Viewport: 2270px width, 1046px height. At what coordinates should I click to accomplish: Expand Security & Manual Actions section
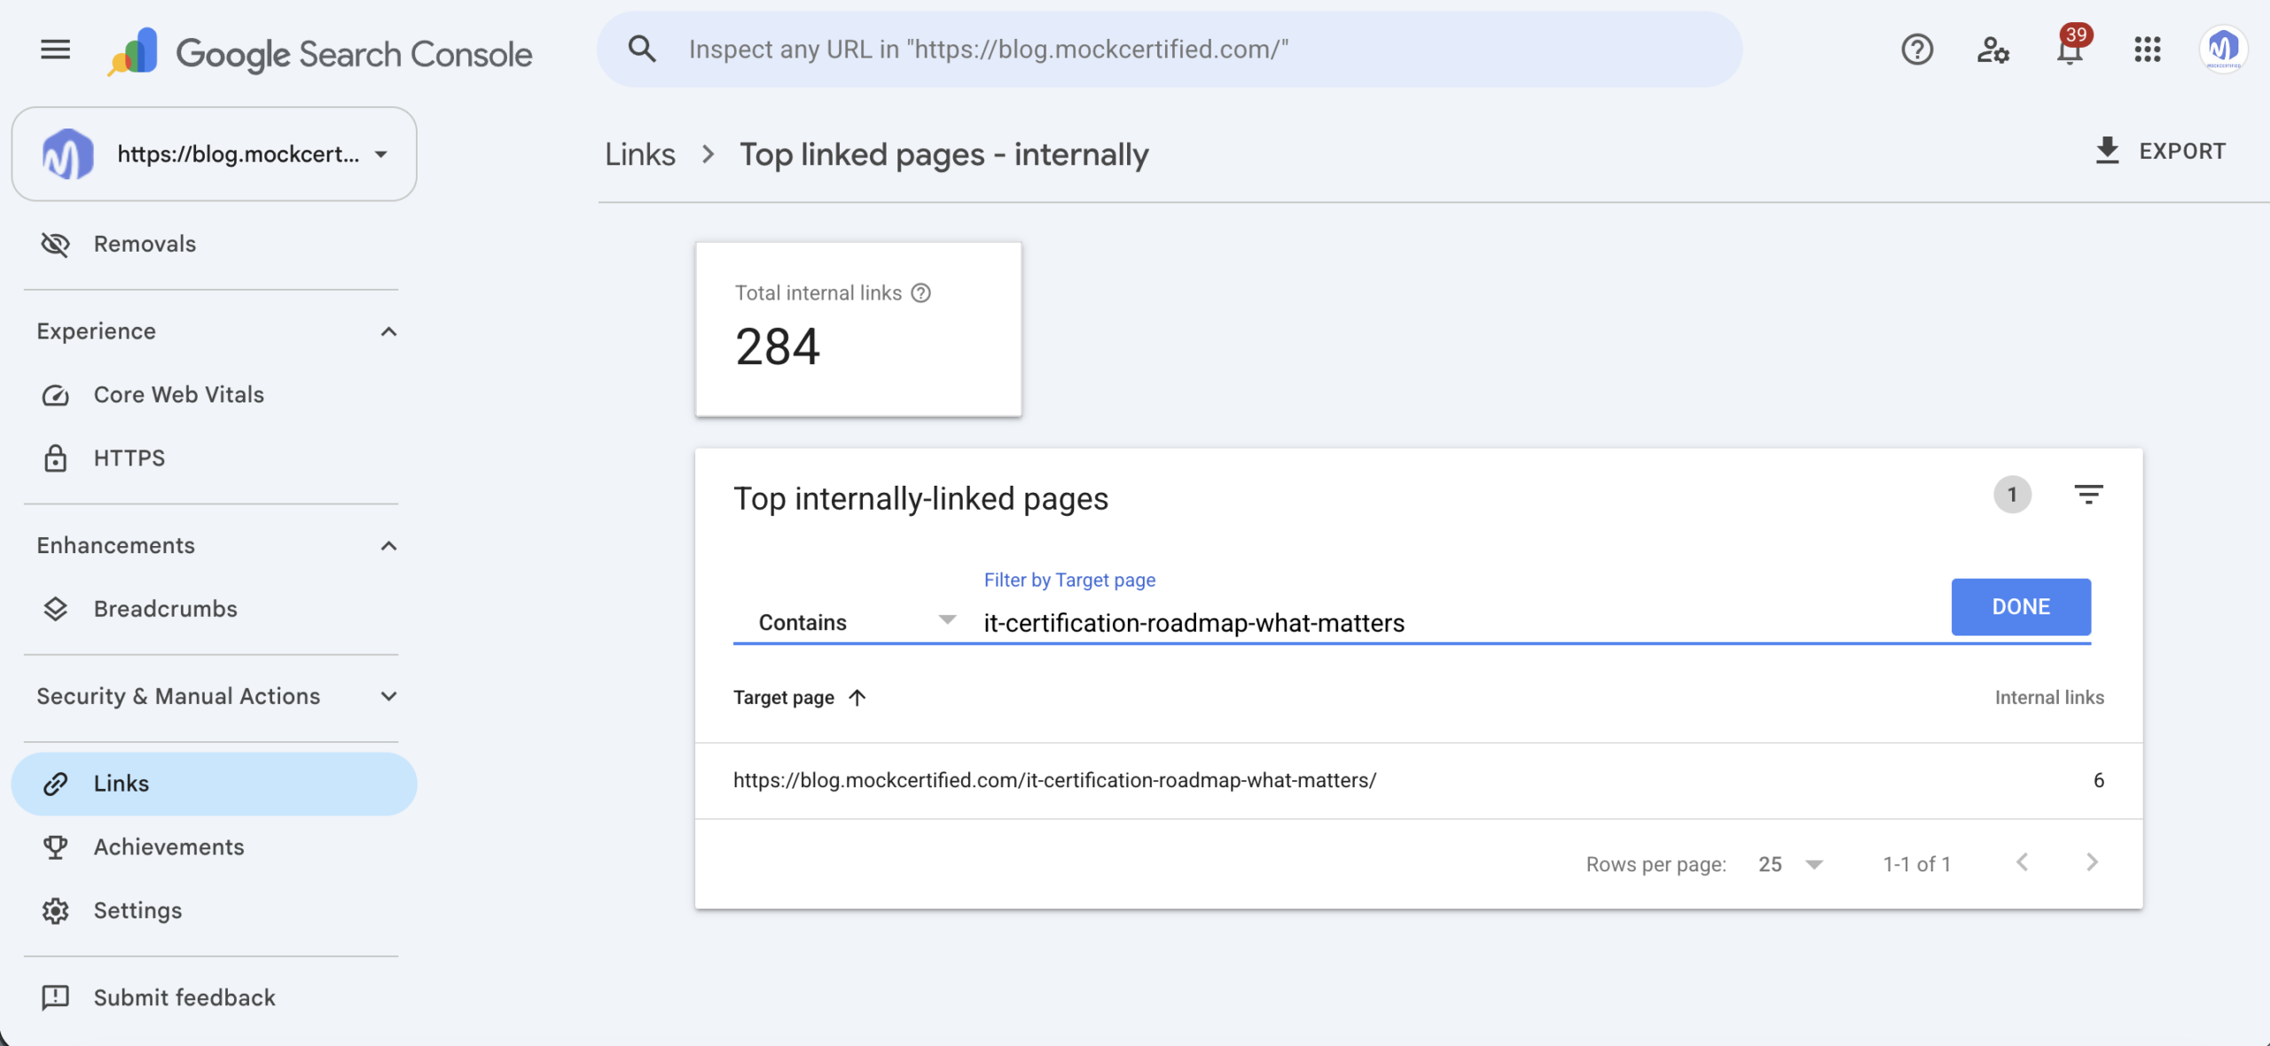(x=388, y=697)
